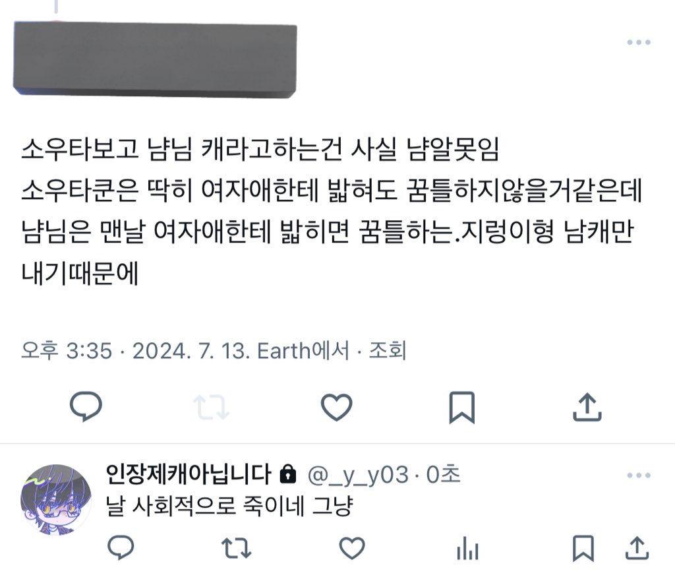
Task: Open the three-dot menu of main tweet
Action: pyautogui.click(x=639, y=42)
